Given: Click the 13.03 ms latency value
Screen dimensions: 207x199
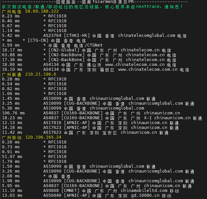Looking at the screenshot, I should coord(12,195).
